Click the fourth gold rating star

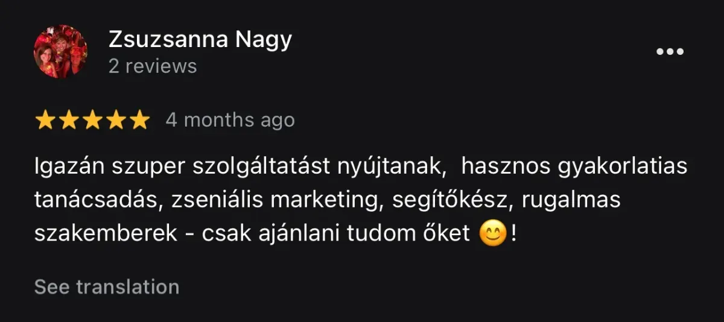point(116,120)
